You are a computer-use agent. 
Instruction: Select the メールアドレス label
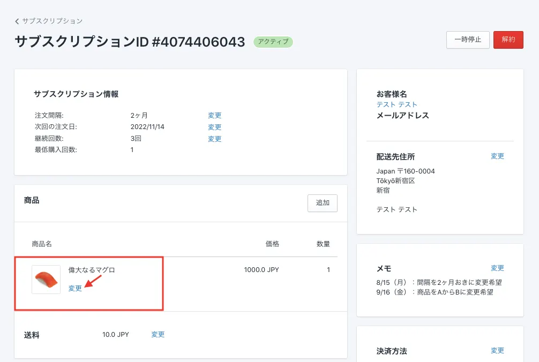click(x=402, y=115)
